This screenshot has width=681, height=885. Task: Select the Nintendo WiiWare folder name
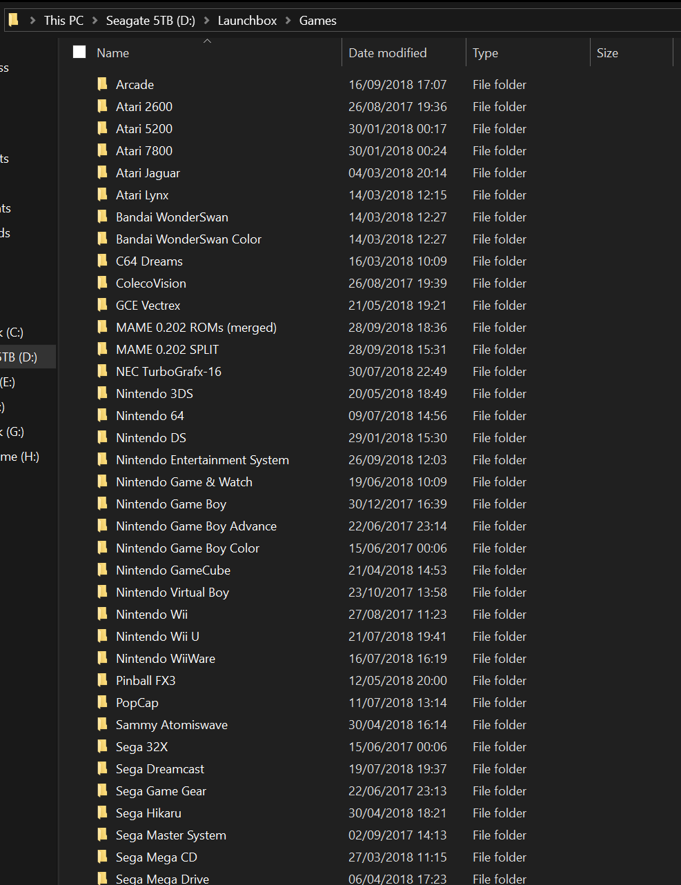coord(166,659)
